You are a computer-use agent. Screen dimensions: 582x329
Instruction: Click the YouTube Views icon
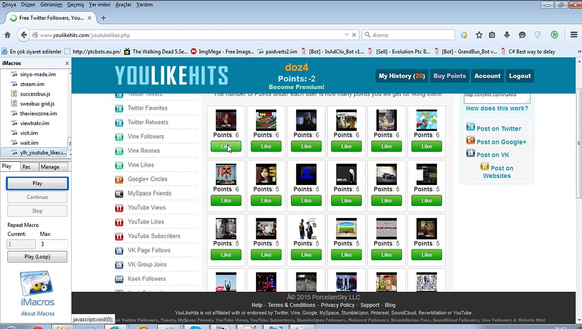click(x=119, y=208)
